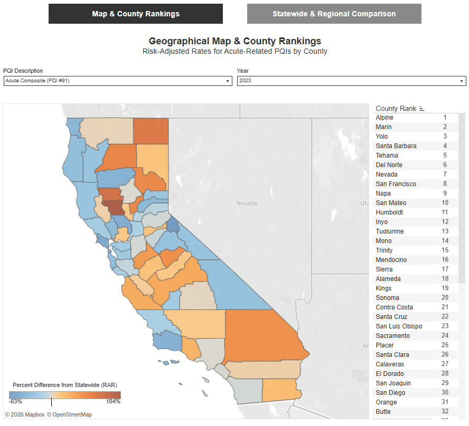Switch to the Statewide & Regional Comparison tab
This screenshot has width=469, height=426.
tap(334, 14)
